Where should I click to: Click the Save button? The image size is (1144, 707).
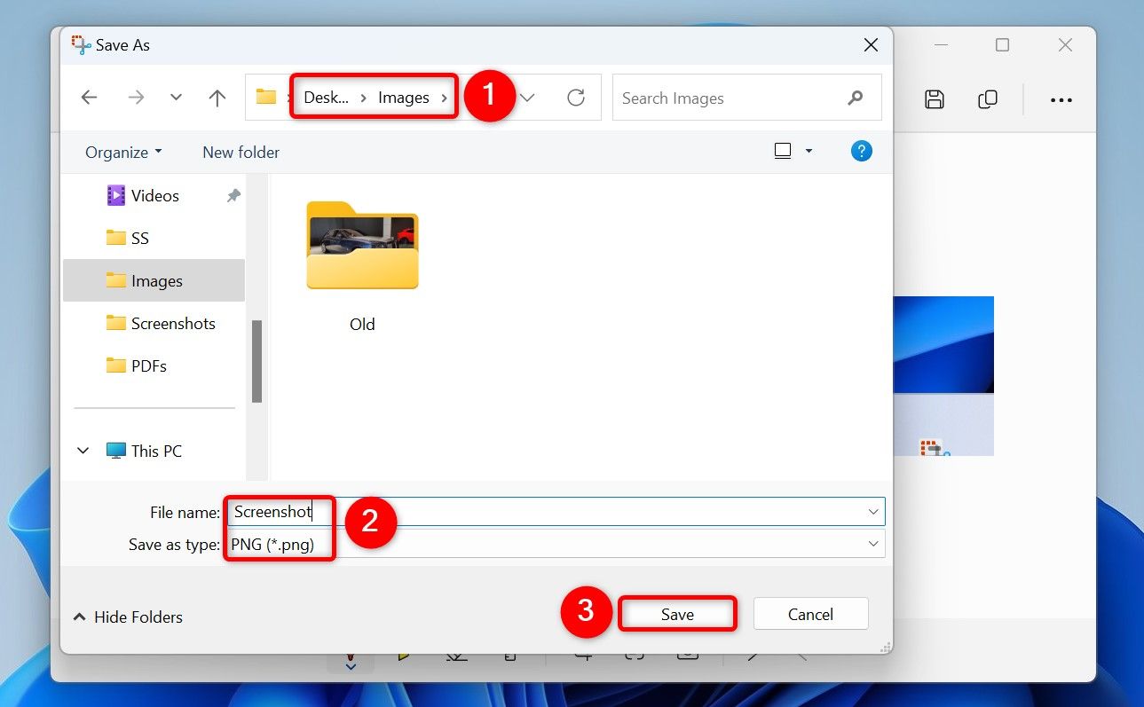coord(677,613)
